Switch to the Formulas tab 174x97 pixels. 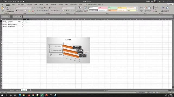click(29, 5)
